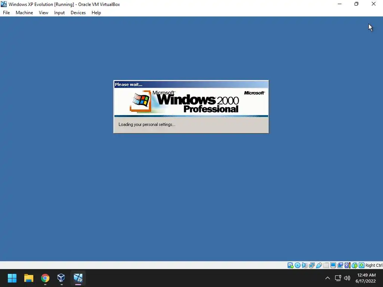This screenshot has height=287, width=383.
Task: Minimize the VirtualBox window
Action: point(340,4)
